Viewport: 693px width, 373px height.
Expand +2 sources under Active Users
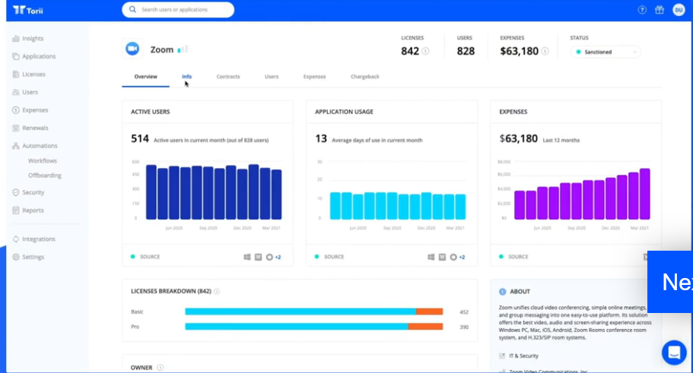click(x=278, y=257)
